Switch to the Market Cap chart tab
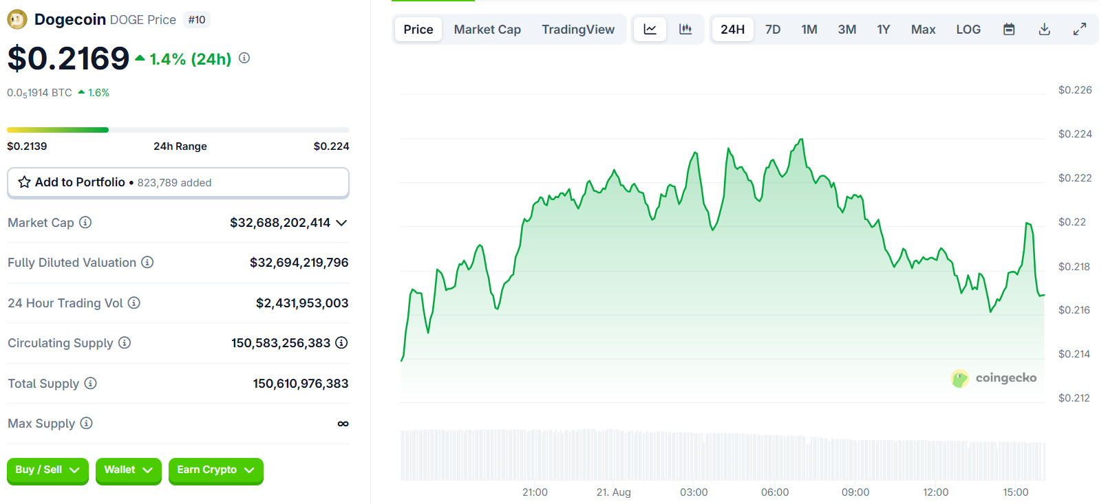 pos(487,30)
